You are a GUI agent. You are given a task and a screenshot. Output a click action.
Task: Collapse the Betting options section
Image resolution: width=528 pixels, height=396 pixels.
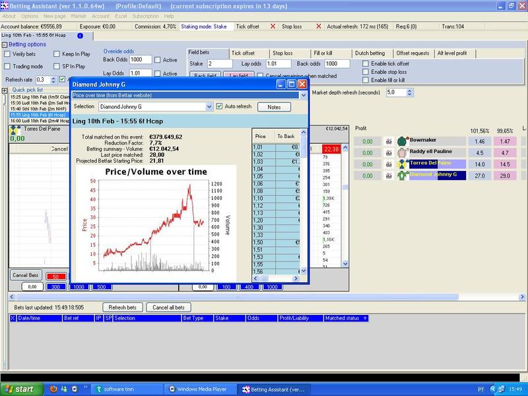[x=5, y=45]
